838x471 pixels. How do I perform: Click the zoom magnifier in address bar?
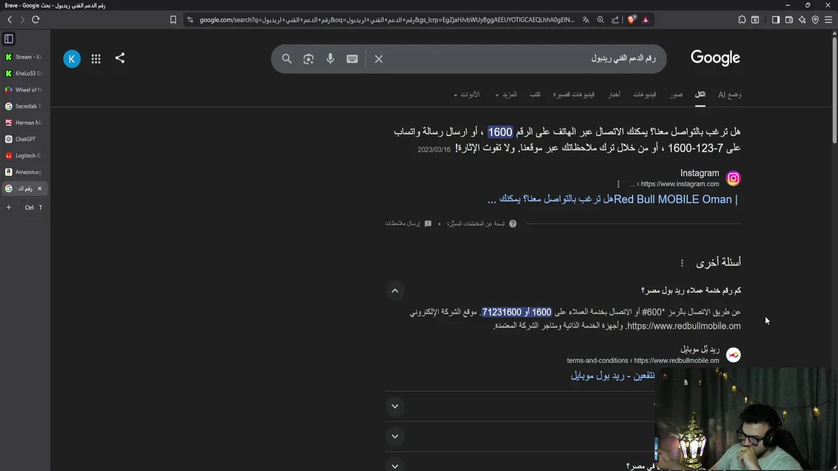pyautogui.click(x=600, y=20)
